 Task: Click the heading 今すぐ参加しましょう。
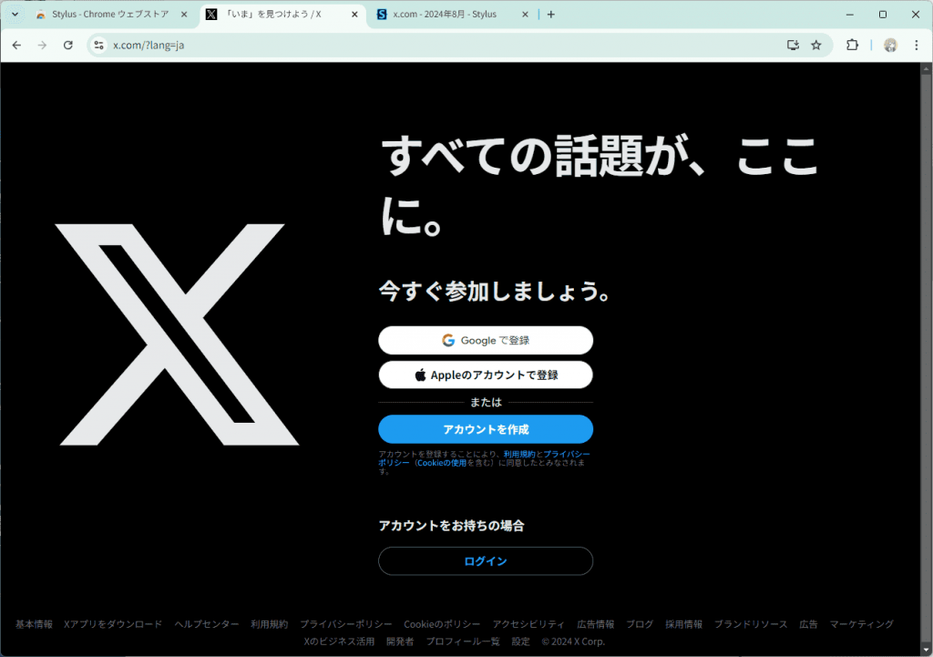(495, 291)
